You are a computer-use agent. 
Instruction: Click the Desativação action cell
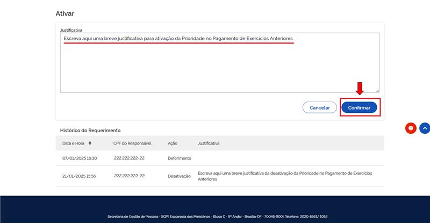179,176
